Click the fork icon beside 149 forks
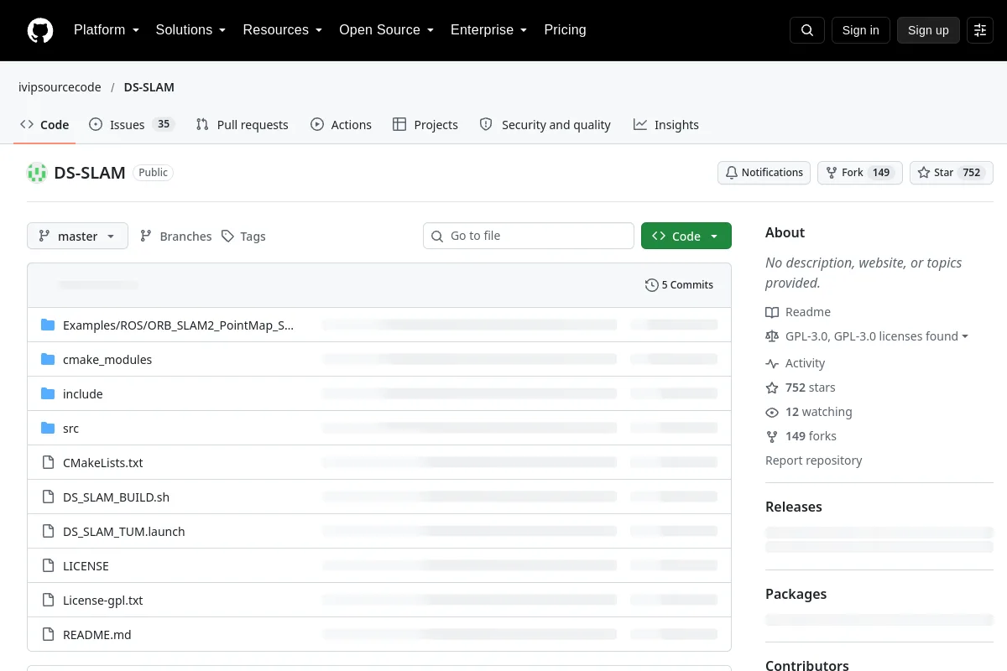The image size is (1007, 671). click(772, 436)
